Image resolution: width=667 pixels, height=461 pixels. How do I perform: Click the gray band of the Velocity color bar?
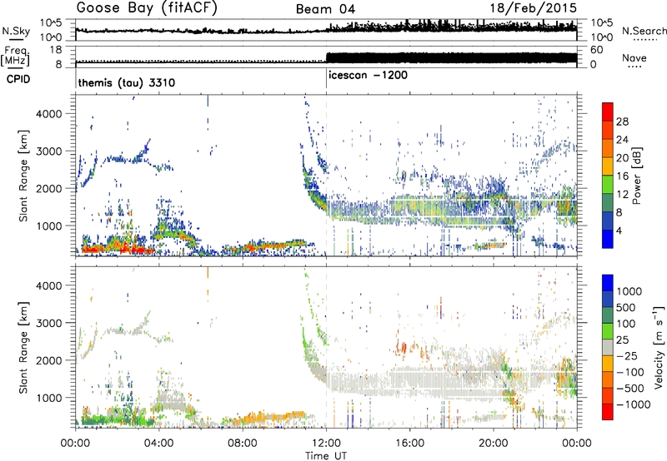pyautogui.click(x=608, y=348)
